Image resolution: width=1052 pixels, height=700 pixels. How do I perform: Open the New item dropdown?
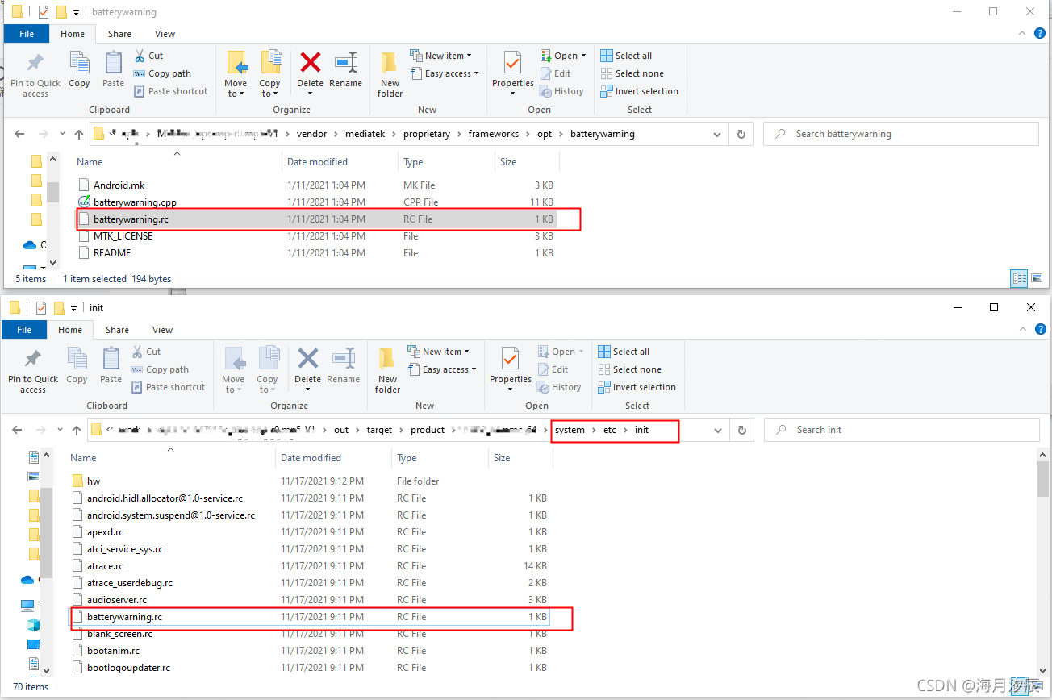click(443, 55)
